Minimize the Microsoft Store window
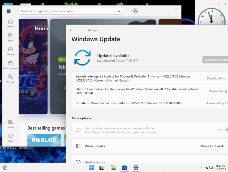228x172 pixels. 156,9
